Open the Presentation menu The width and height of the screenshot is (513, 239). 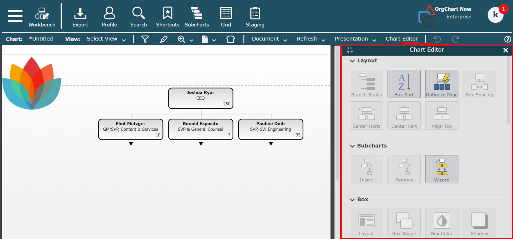(355, 39)
